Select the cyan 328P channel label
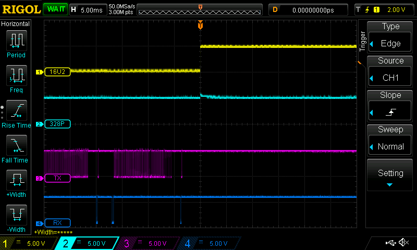The image size is (417, 250). (x=57, y=124)
